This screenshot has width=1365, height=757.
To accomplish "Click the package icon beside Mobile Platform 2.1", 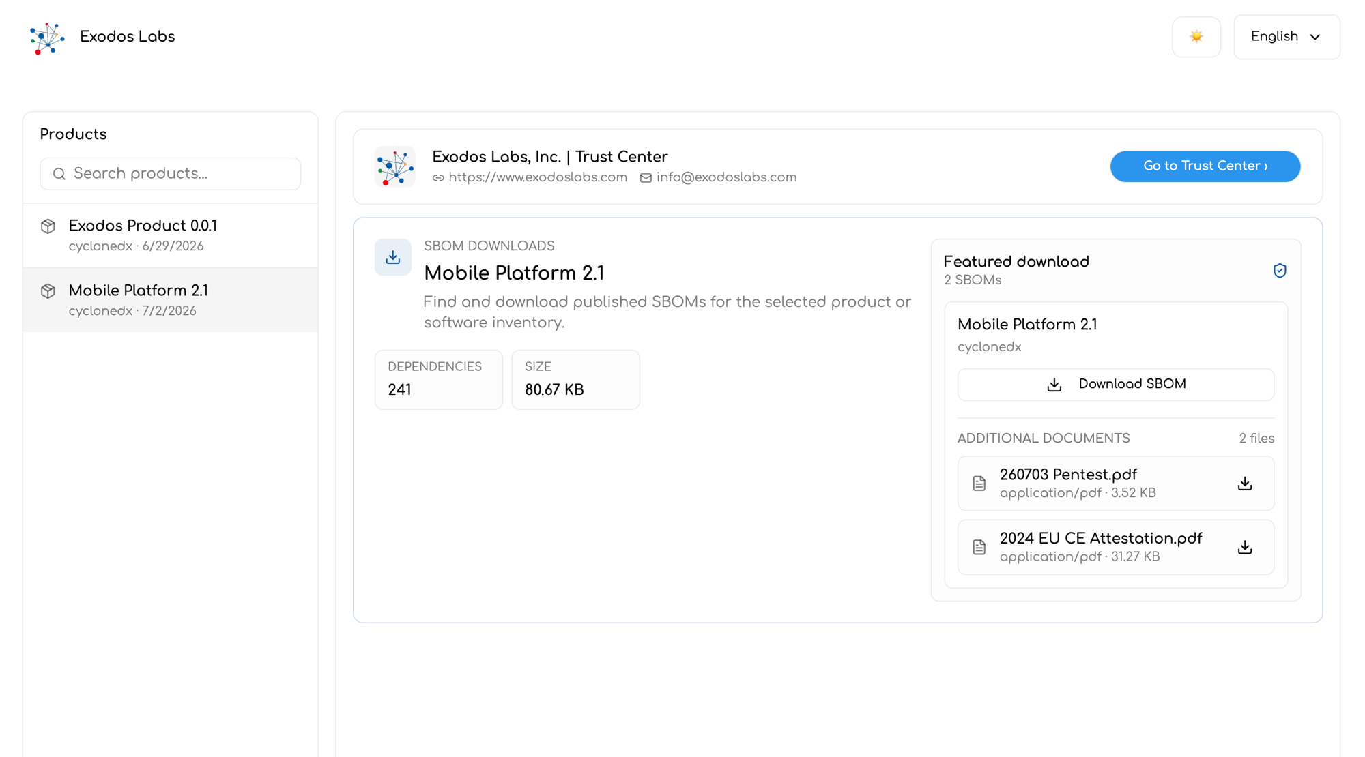I will (x=48, y=291).
